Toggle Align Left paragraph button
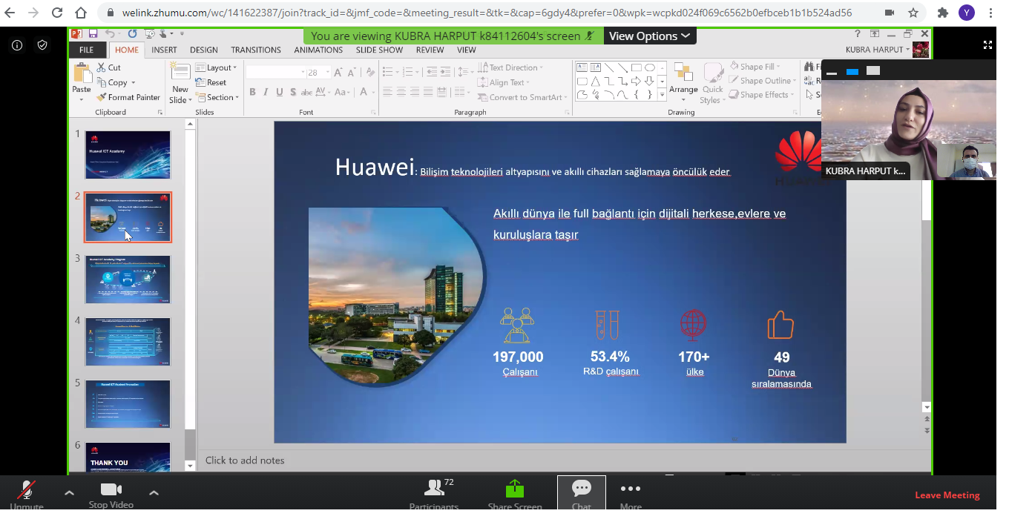This screenshot has height=522, width=1009. pyautogui.click(x=387, y=92)
